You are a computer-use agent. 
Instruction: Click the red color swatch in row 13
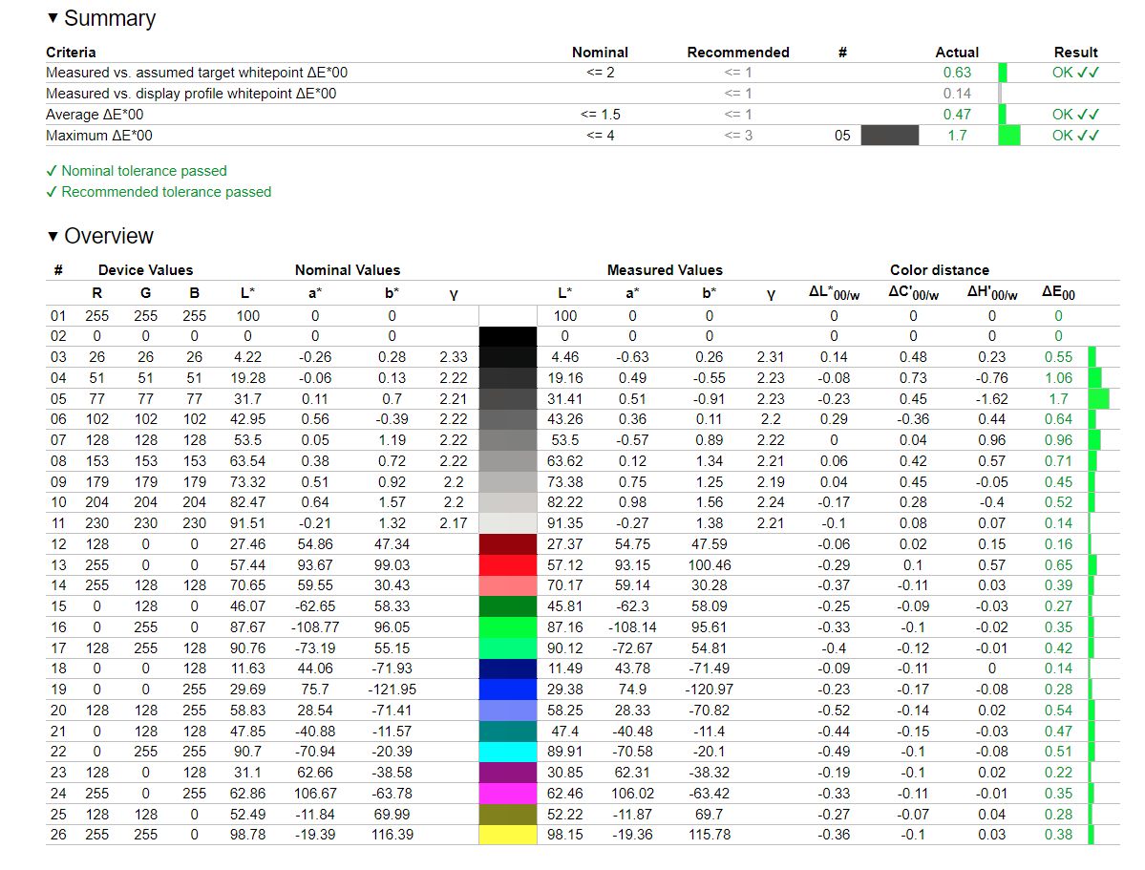tap(507, 565)
